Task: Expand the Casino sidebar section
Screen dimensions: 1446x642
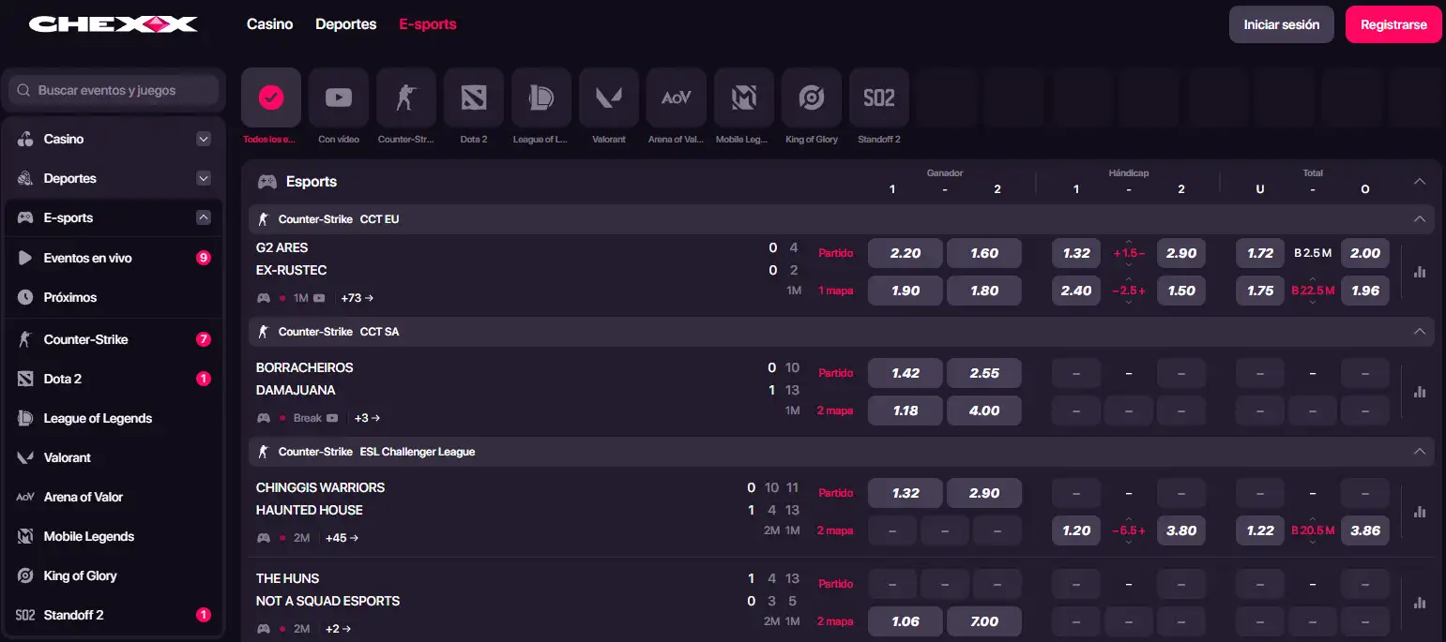Action: [204, 139]
